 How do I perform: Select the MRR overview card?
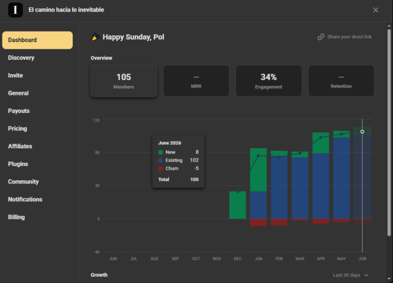(196, 81)
